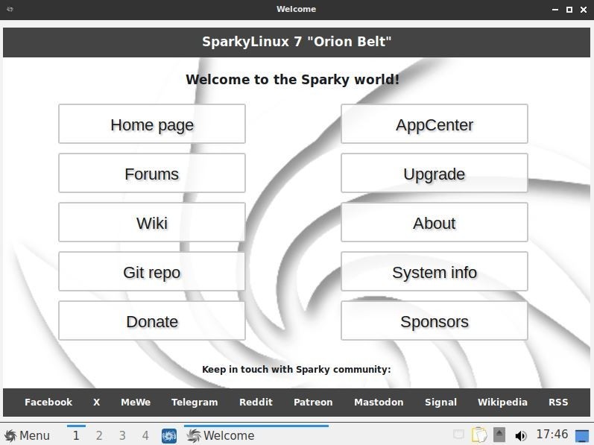Switch to workspace 4
This screenshot has width=594, height=445.
pos(145,435)
